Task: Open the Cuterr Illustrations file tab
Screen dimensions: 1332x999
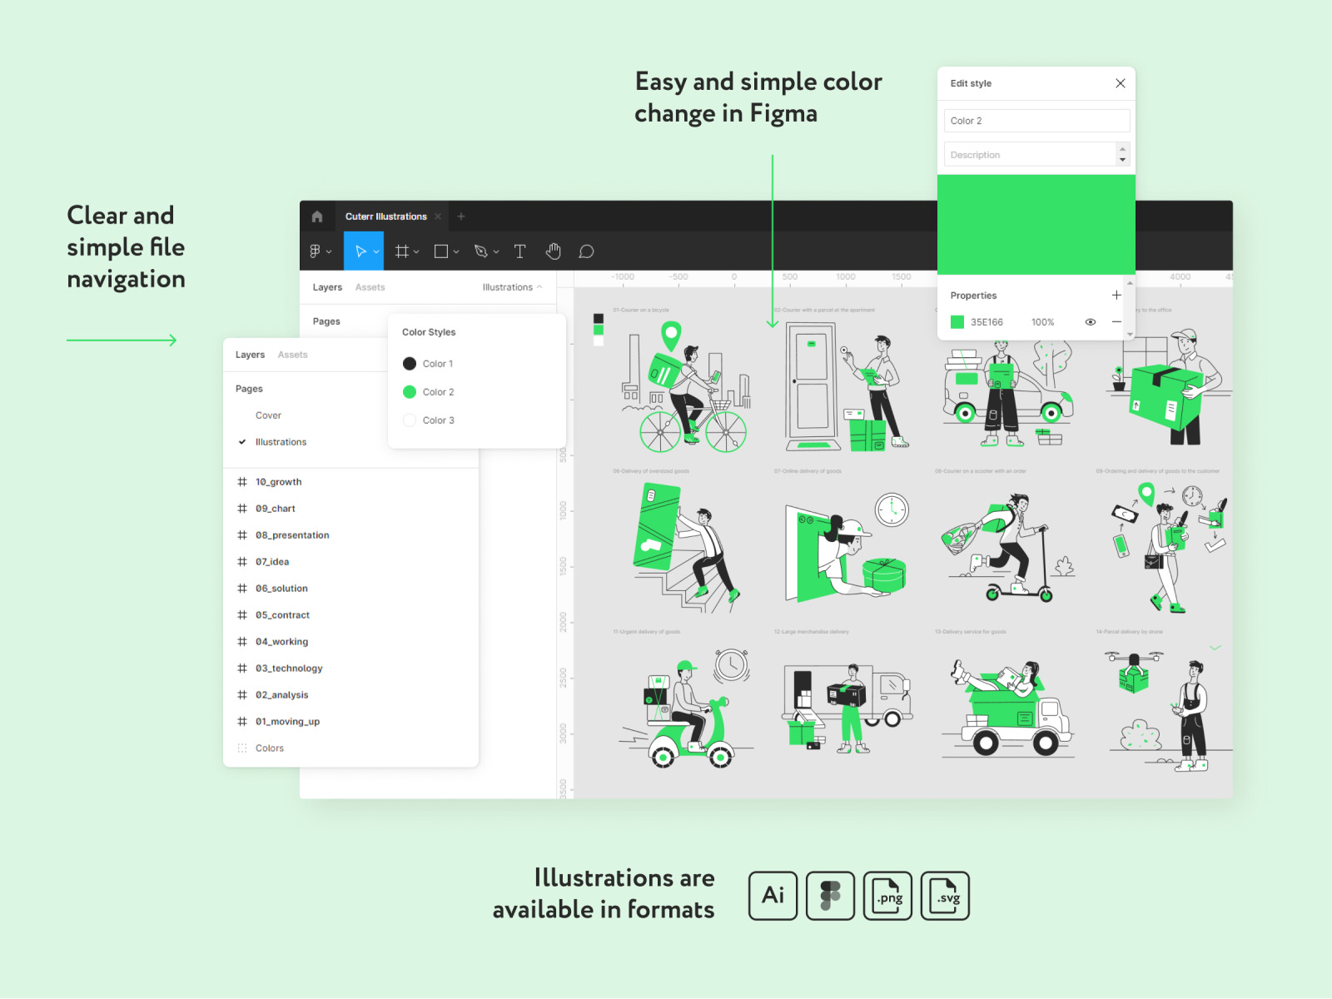Action: (385, 216)
